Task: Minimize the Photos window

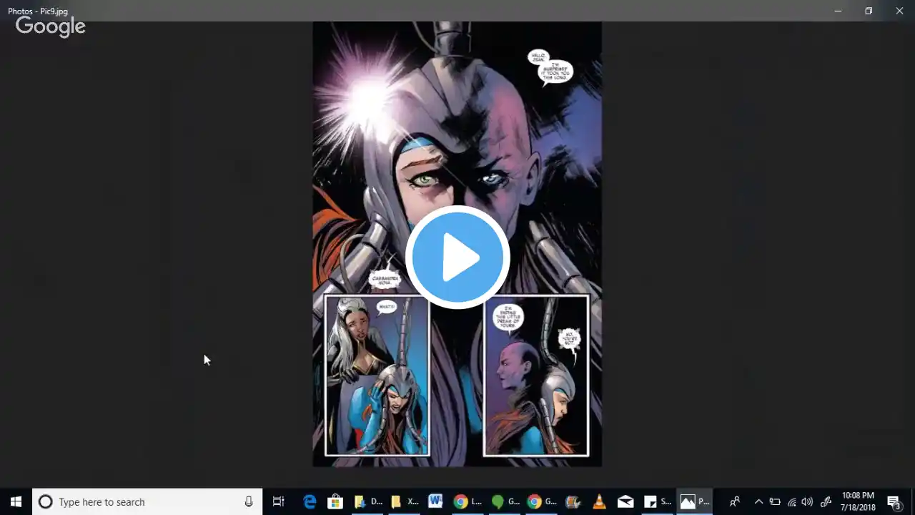Action: pos(838,11)
